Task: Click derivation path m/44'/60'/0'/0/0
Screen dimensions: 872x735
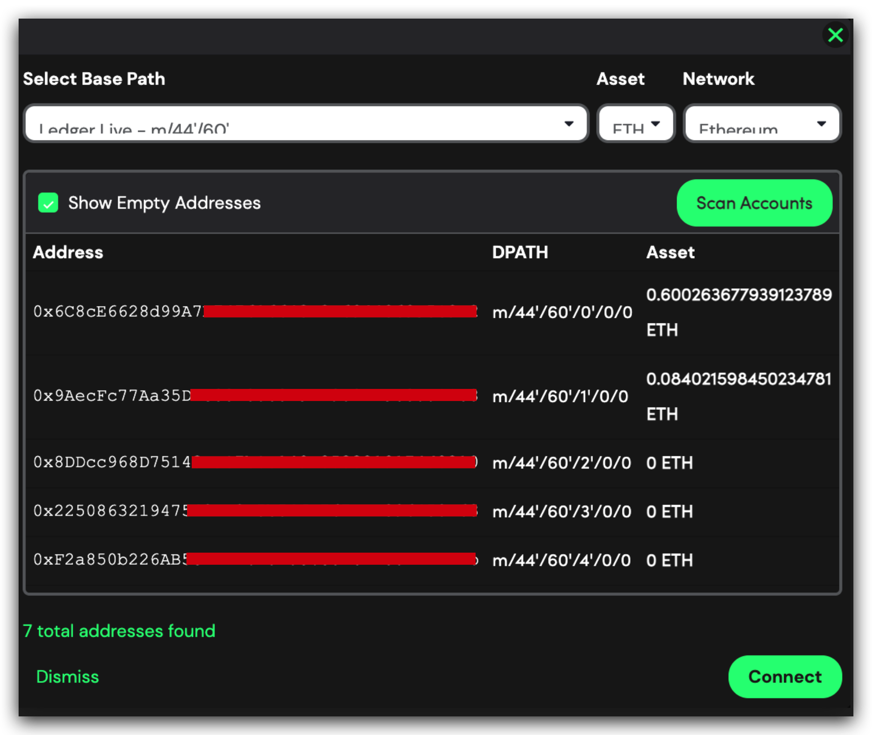Action: tap(562, 312)
